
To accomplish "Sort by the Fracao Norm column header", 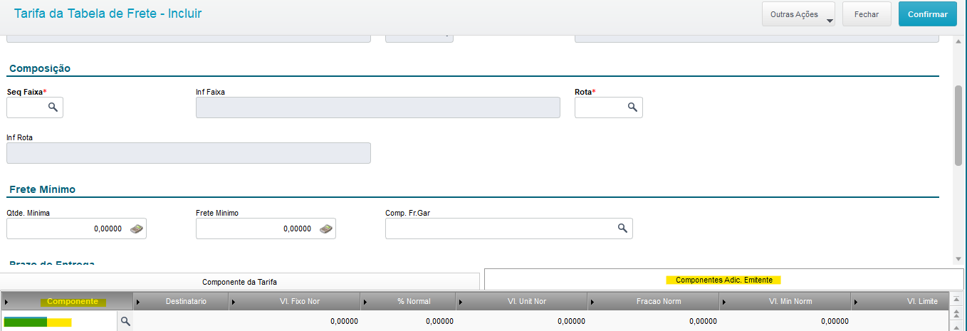I will (x=653, y=301).
